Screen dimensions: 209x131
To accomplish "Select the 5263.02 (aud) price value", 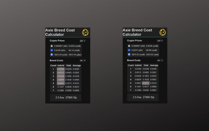I will tap(152, 55).
